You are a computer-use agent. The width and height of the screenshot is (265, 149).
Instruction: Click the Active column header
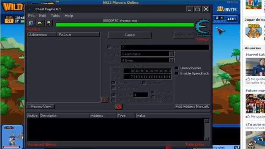pyautogui.click(x=33, y=116)
